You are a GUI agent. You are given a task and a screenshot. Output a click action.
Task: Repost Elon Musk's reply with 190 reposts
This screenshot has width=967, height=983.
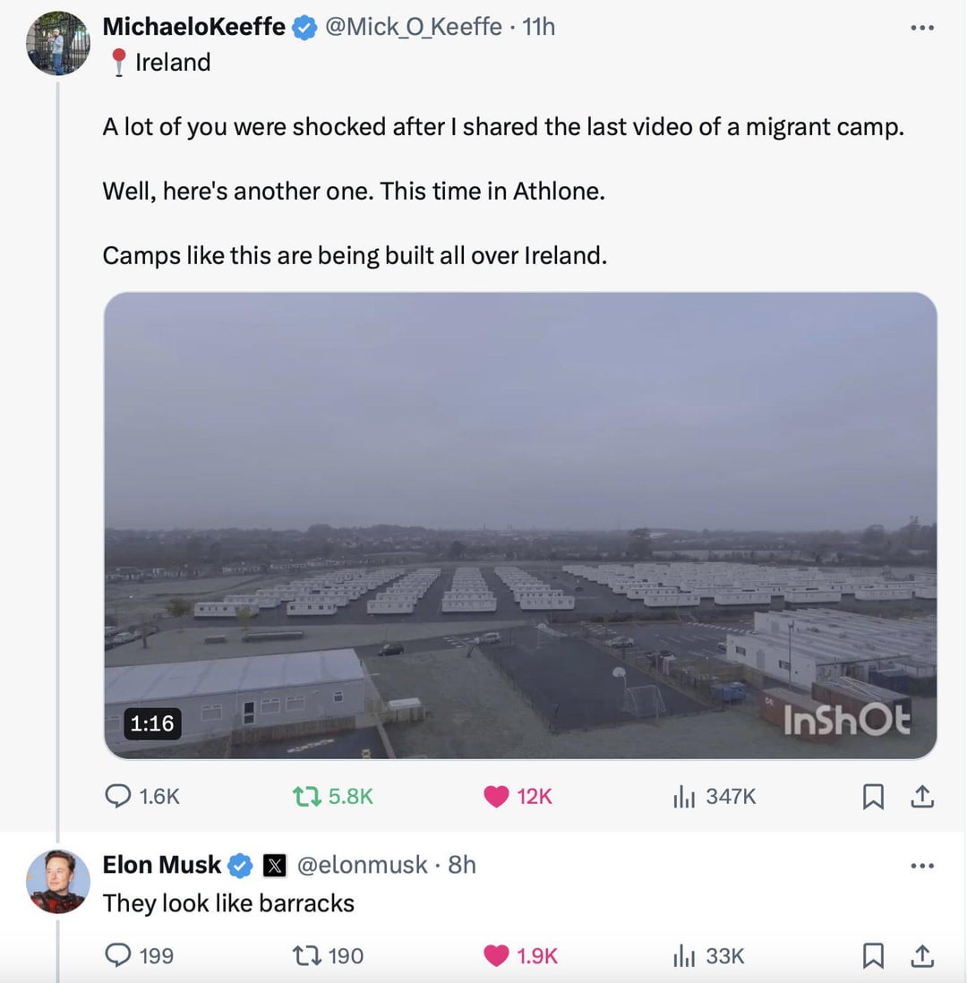(328, 955)
